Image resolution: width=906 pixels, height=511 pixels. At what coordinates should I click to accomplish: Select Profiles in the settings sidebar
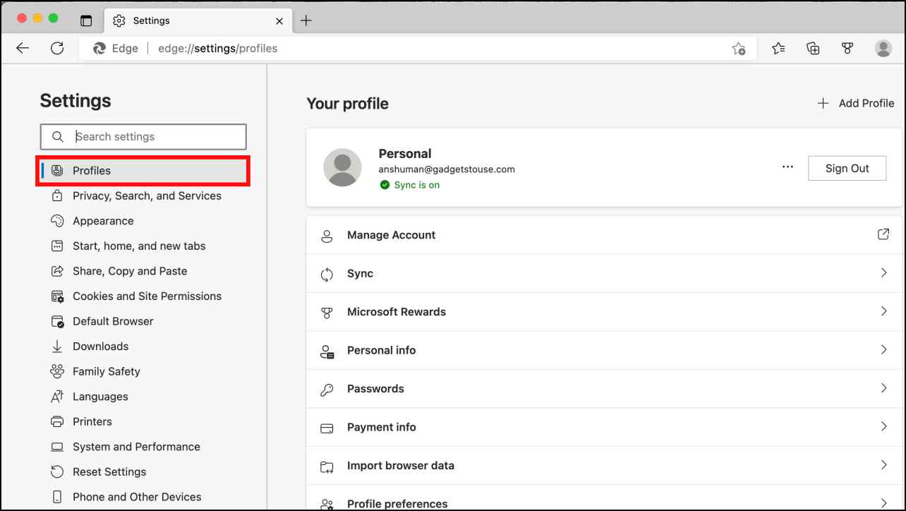(143, 171)
